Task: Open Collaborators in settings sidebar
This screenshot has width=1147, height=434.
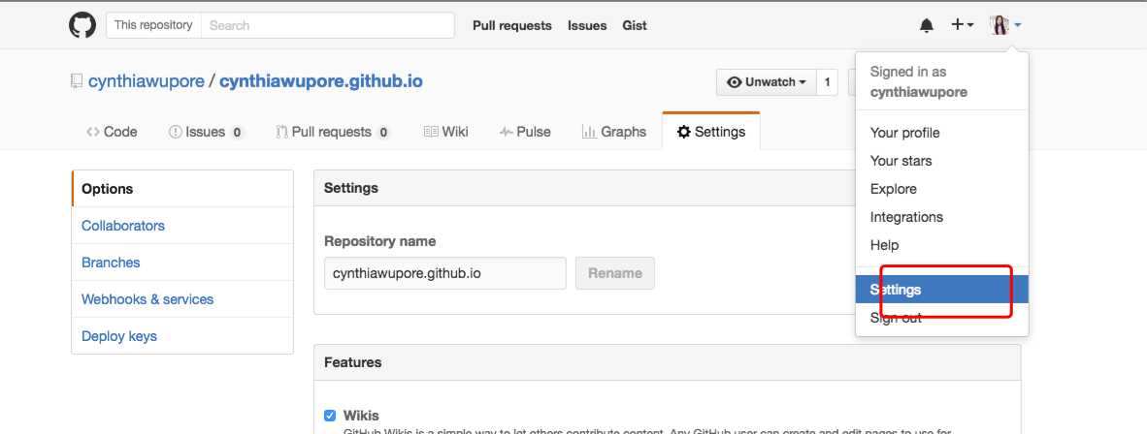Action: pyautogui.click(x=182, y=226)
